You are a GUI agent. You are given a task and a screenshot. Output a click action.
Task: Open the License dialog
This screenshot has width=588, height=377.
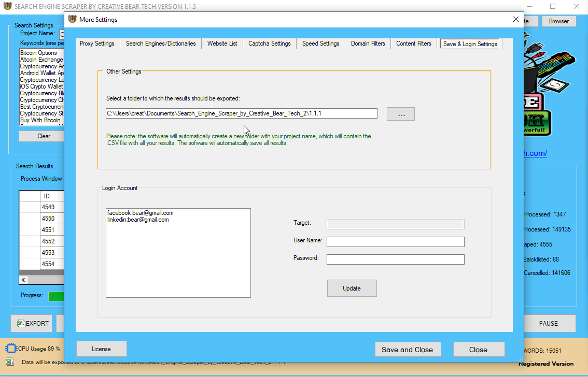click(x=101, y=349)
